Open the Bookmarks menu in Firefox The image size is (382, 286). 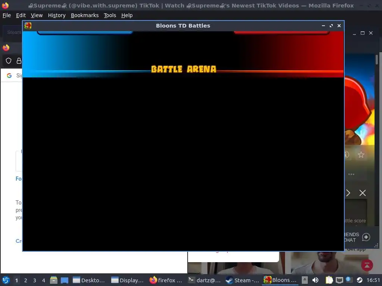point(85,15)
